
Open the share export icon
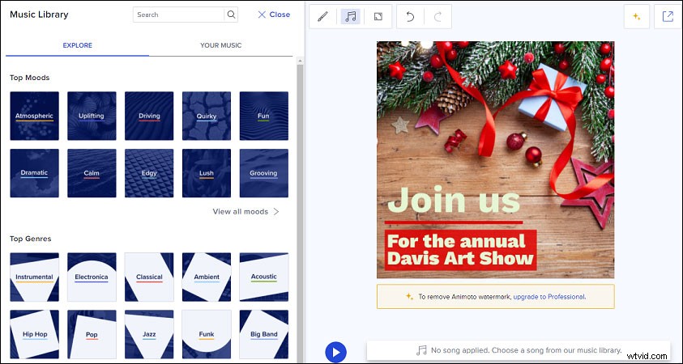pos(668,16)
